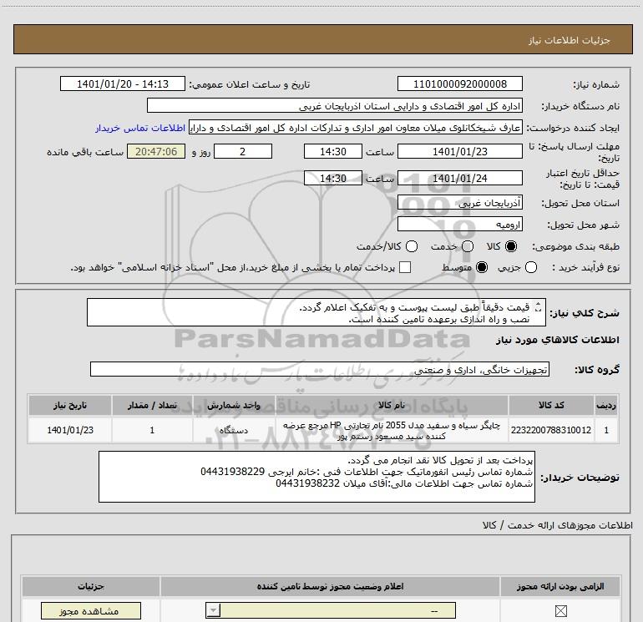Click the price validity time 14:30 field
The image size is (643, 622).
(x=333, y=178)
